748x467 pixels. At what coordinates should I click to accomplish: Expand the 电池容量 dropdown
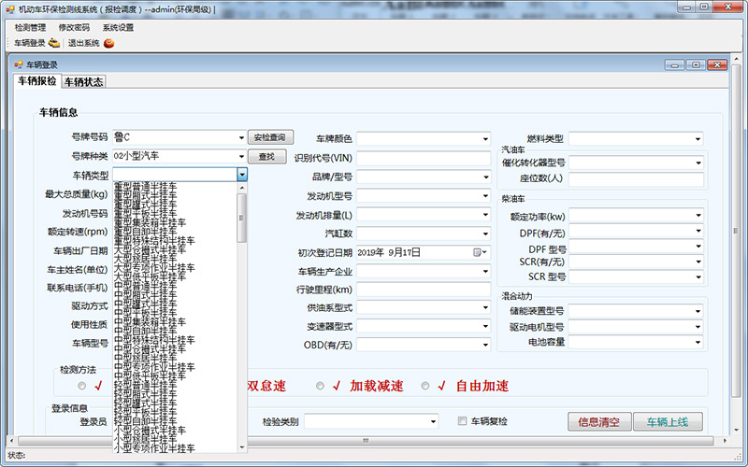coord(698,342)
